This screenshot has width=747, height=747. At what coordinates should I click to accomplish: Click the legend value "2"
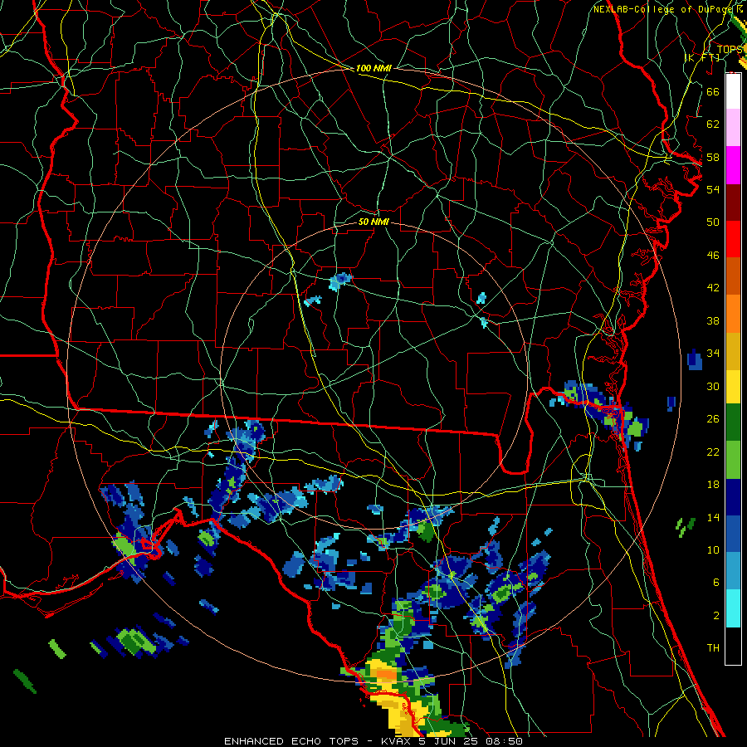pos(715,616)
